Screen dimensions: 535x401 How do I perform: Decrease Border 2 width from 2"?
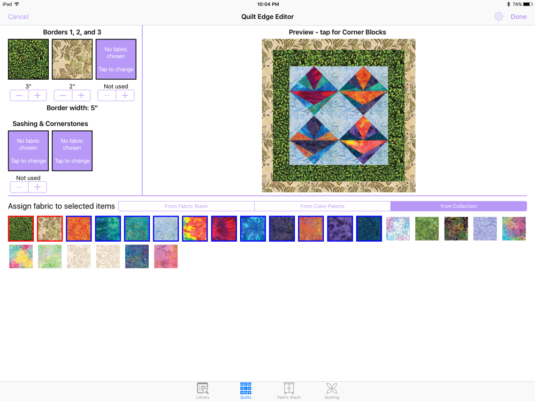(63, 96)
